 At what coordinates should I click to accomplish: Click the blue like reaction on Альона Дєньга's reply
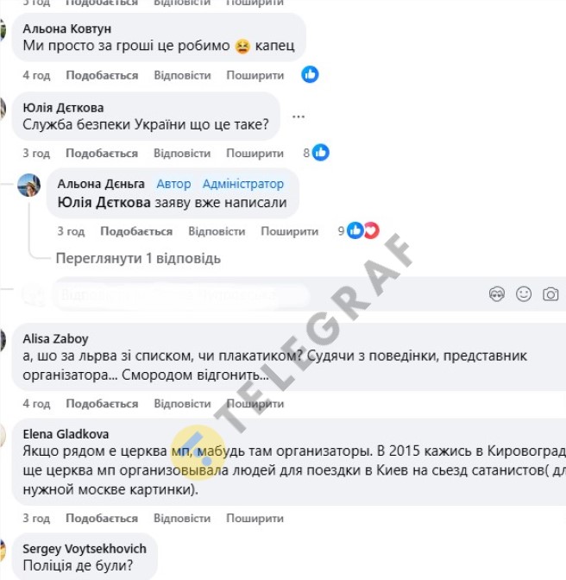click(x=355, y=230)
